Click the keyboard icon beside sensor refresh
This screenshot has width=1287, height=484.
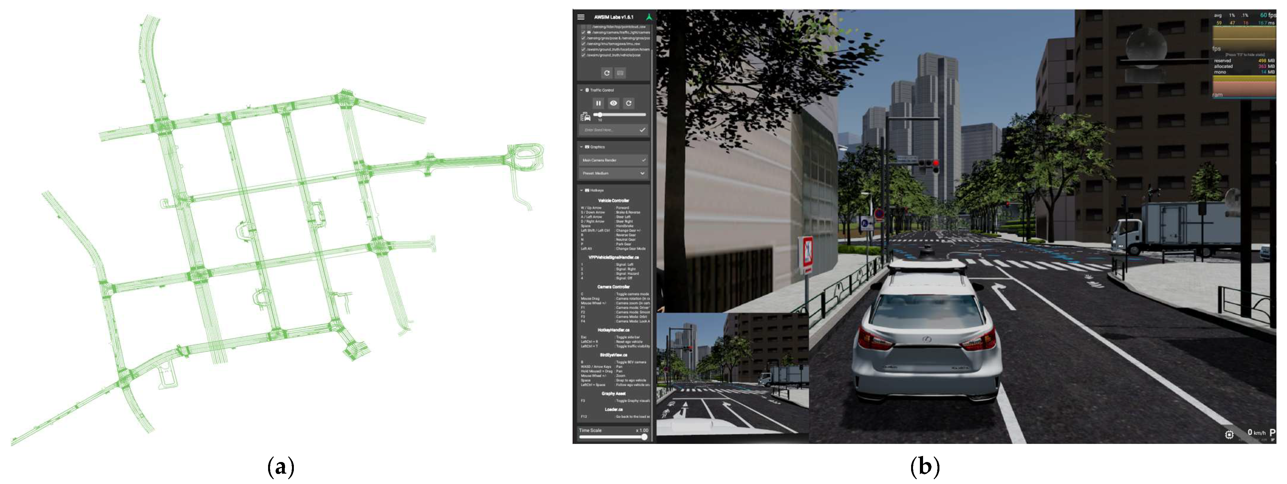620,73
